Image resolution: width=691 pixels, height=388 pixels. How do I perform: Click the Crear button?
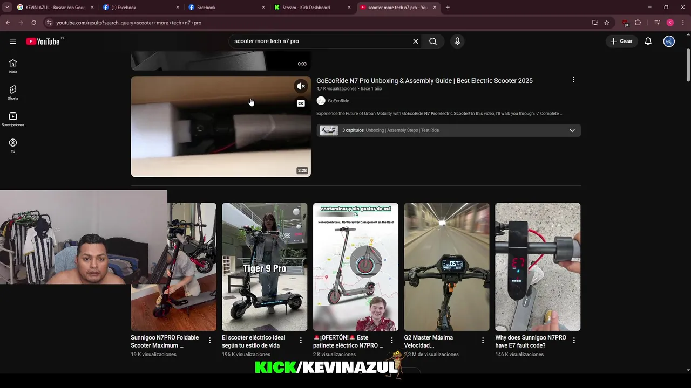click(621, 41)
